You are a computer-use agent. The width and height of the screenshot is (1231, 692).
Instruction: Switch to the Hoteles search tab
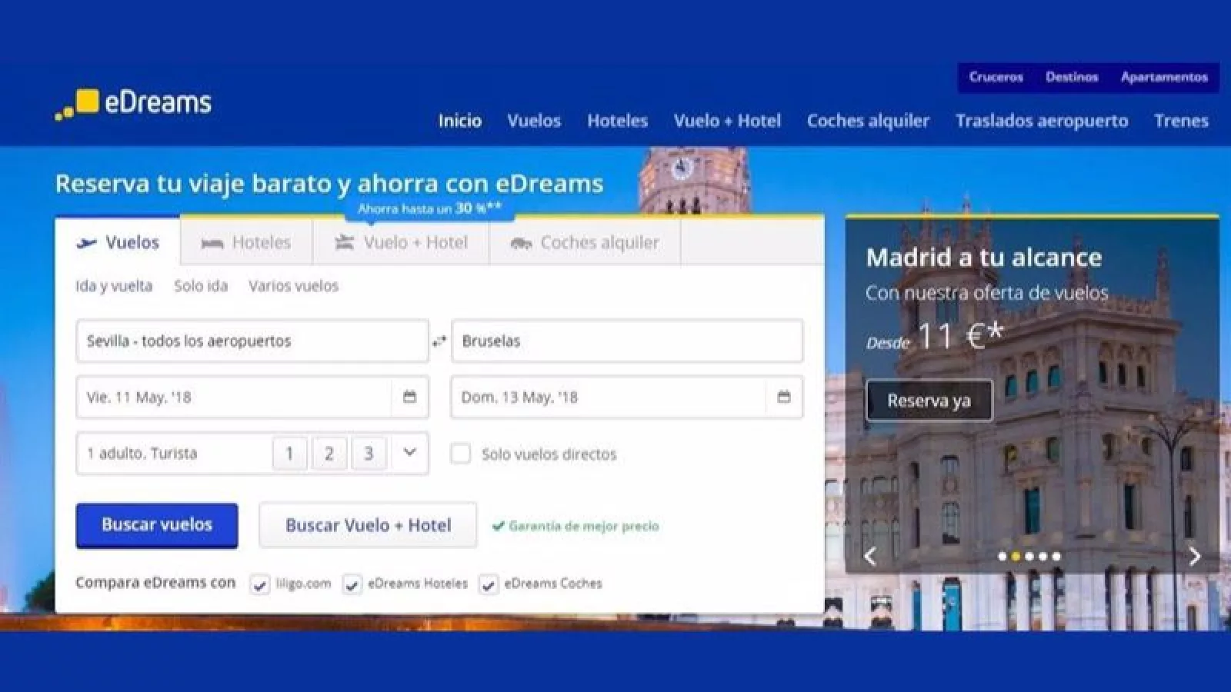(246, 243)
